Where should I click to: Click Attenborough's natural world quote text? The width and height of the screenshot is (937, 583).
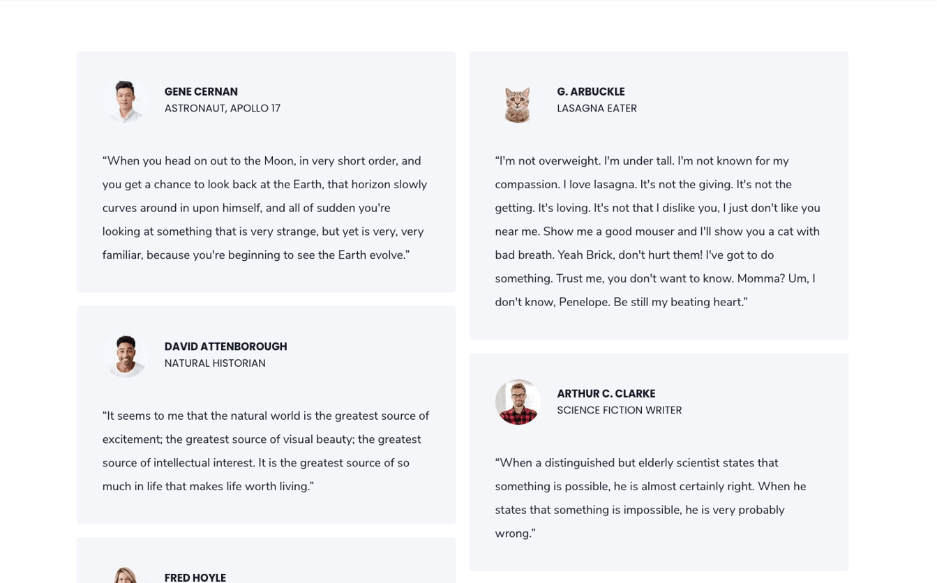(266, 451)
